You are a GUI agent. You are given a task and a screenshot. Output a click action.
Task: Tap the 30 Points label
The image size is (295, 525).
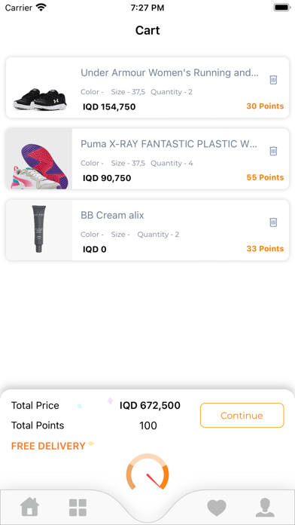[x=265, y=106]
